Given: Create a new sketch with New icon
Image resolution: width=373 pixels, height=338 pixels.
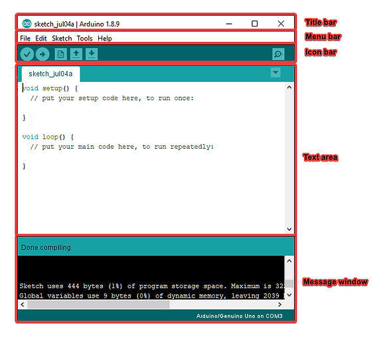Looking at the screenshot, I should click(x=61, y=54).
